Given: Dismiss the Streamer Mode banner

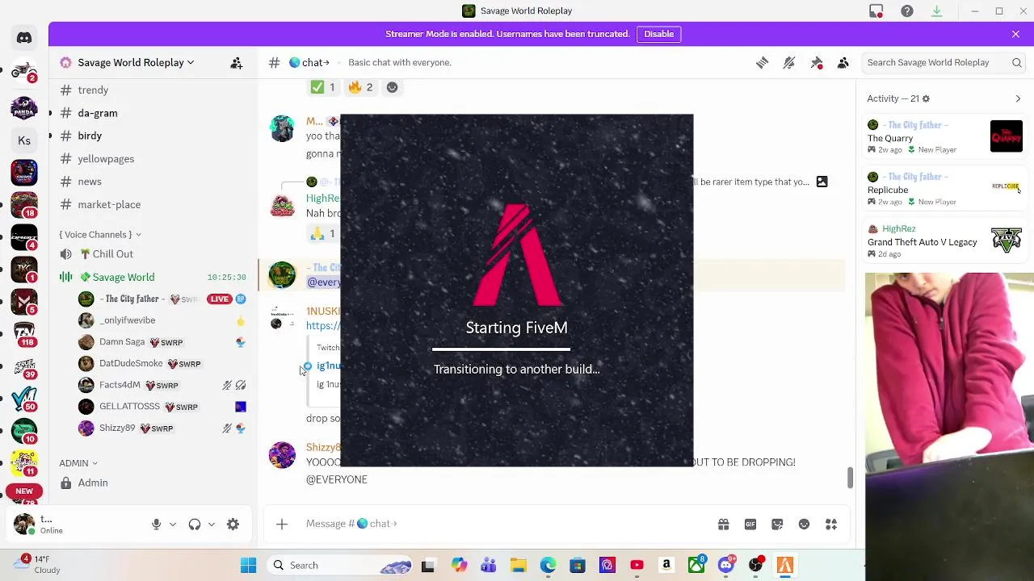Looking at the screenshot, I should (1015, 34).
